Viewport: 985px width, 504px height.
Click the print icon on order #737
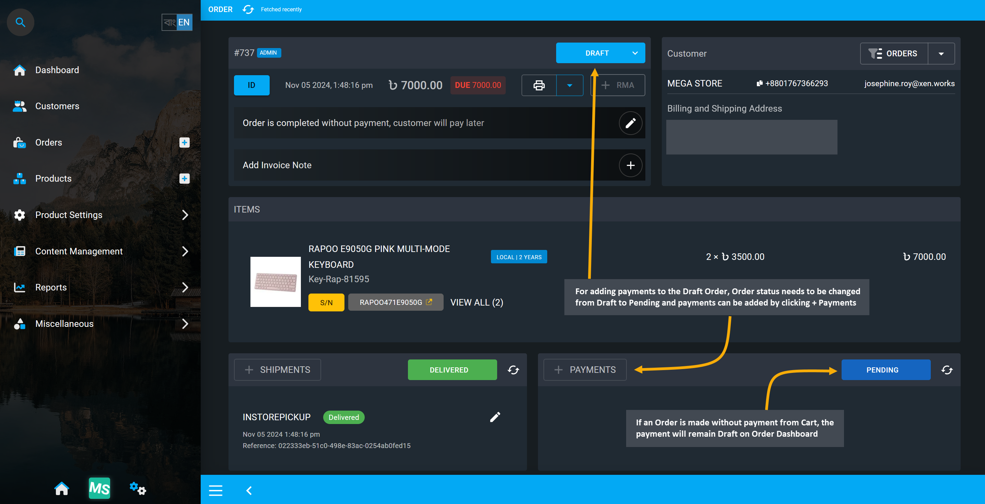click(x=539, y=84)
